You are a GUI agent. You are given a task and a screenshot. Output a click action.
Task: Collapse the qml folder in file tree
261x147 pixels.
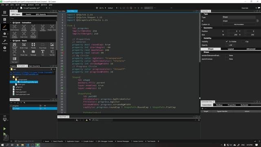11,77
